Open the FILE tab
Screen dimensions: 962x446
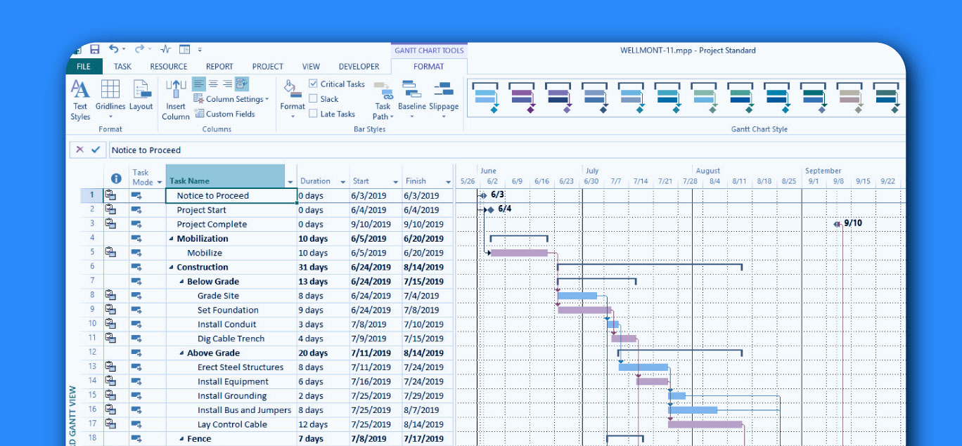(84, 67)
